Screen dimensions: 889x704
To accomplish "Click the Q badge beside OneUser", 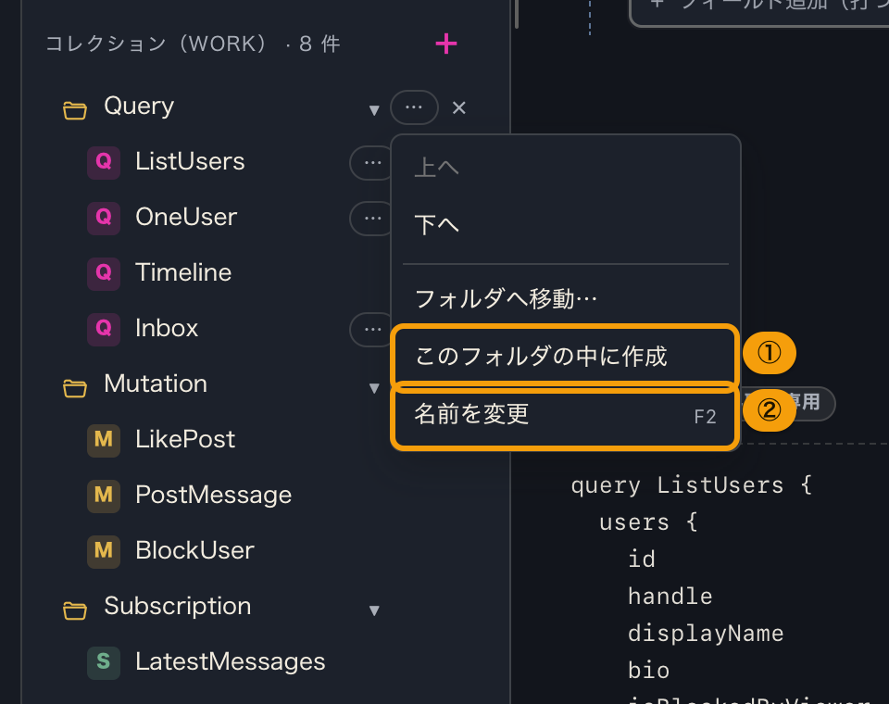I will [x=104, y=219].
